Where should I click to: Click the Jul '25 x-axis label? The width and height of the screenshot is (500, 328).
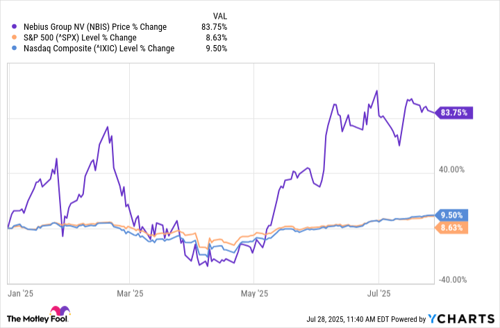click(377, 293)
